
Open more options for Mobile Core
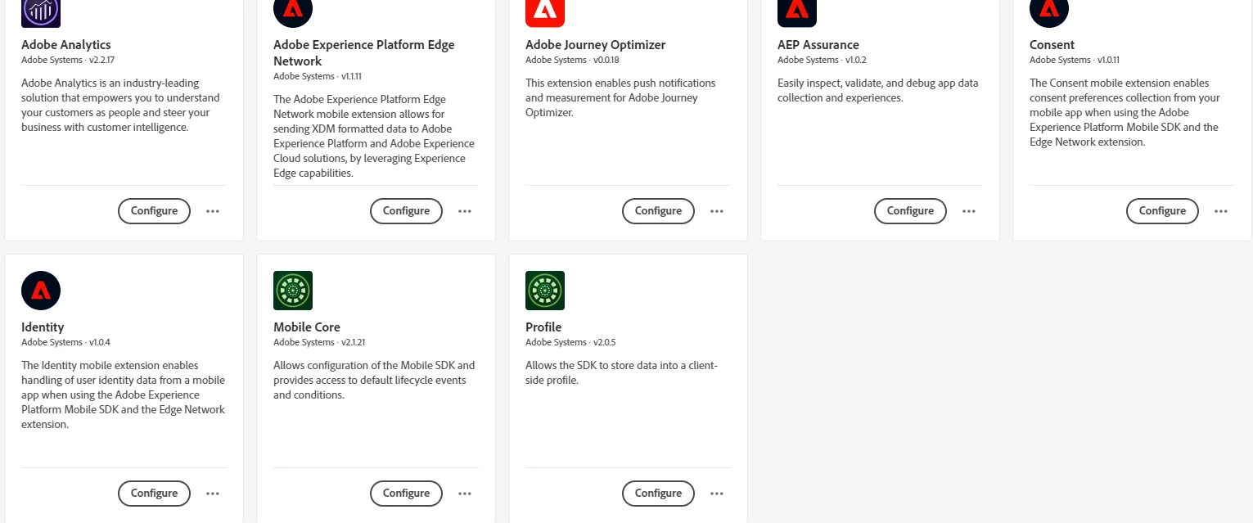(465, 494)
